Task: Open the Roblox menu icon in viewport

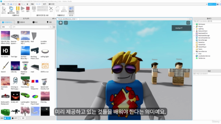Action: [x=61, y=23]
